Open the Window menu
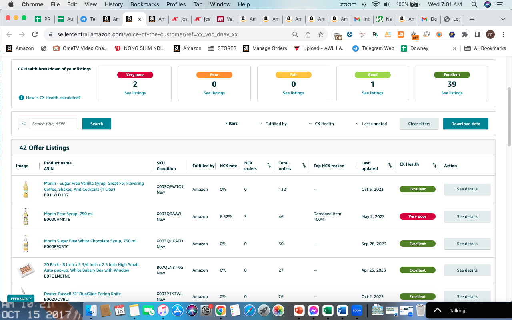 coord(220,4)
